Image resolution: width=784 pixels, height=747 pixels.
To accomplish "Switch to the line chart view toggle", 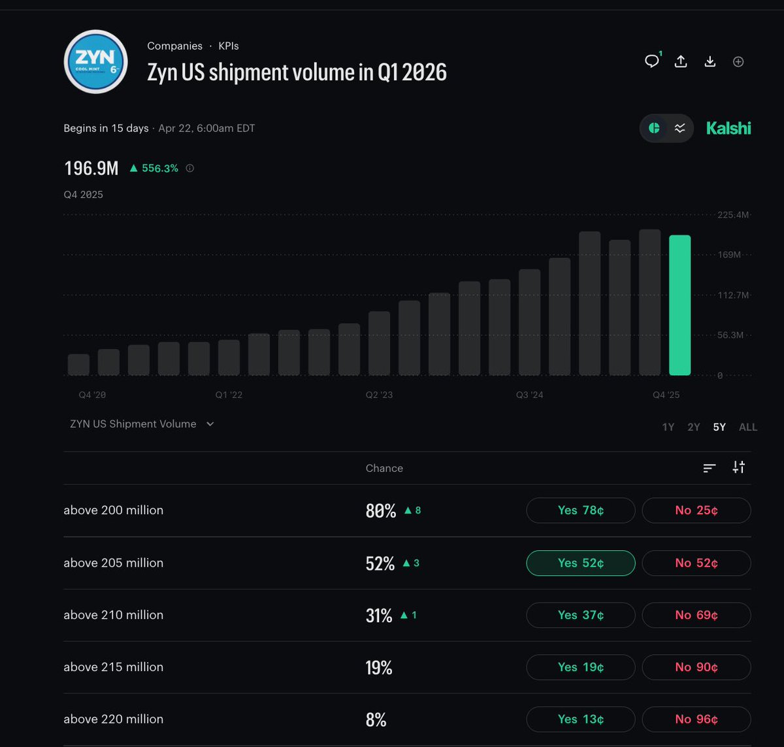I will [680, 128].
